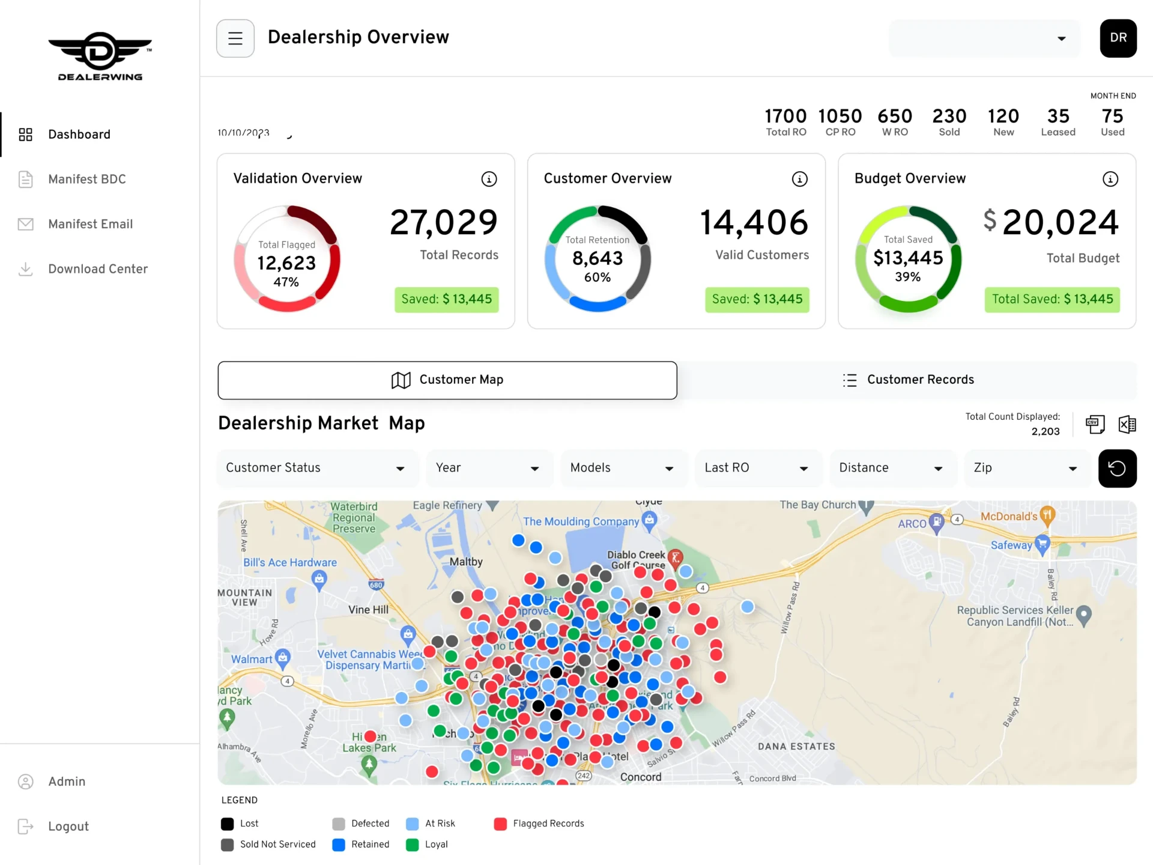Click the Defected gray legend swatch
Viewport: 1153px width, 865px height.
click(x=339, y=824)
